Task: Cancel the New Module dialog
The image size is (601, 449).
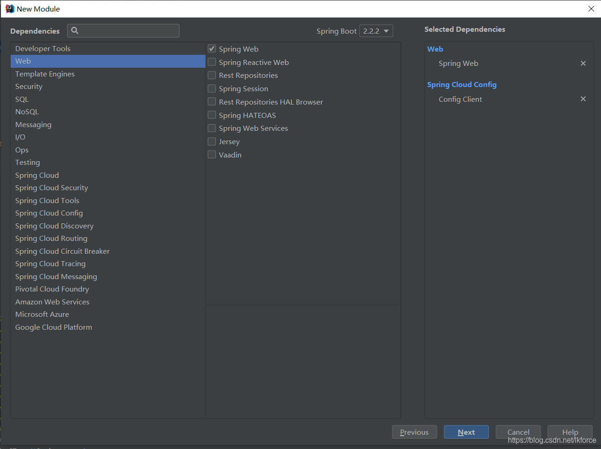Action: (519, 432)
